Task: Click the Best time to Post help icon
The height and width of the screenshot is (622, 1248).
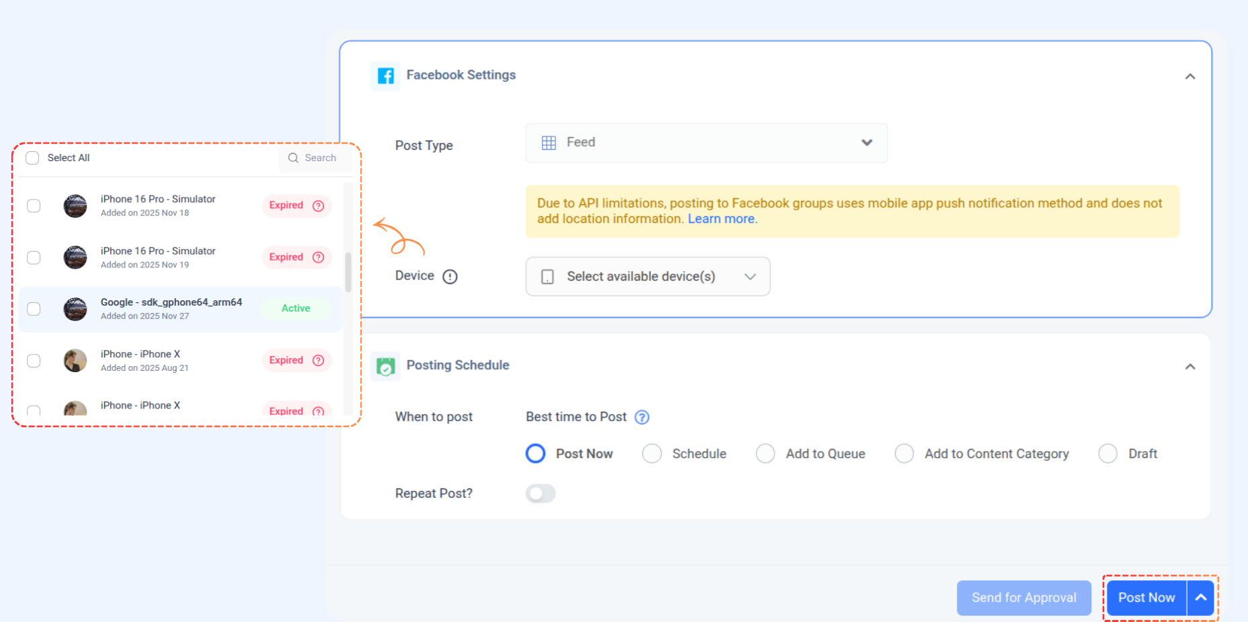Action: click(642, 417)
